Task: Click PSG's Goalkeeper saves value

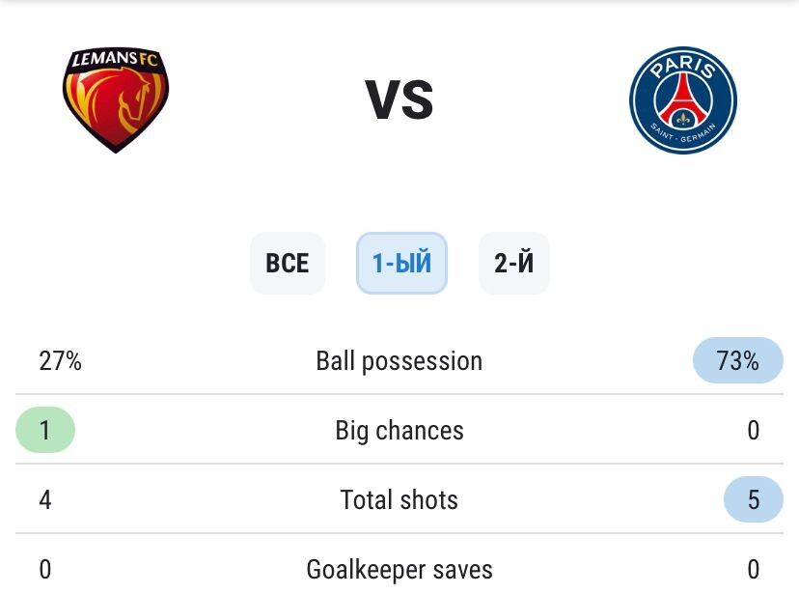Action: click(753, 570)
